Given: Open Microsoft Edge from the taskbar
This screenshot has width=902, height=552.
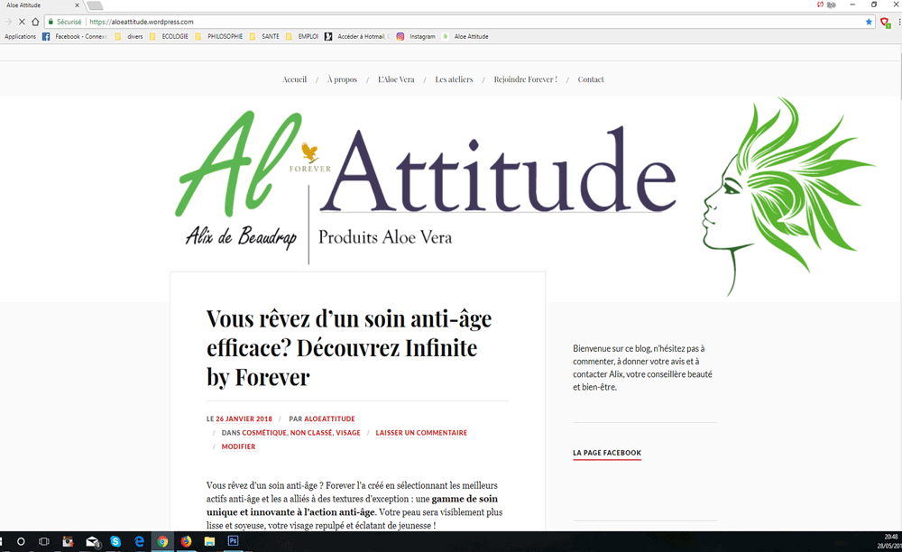Looking at the screenshot, I should (139, 541).
